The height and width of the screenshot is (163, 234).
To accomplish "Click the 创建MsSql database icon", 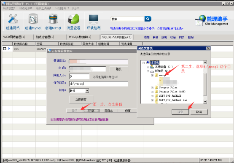I will 53,19.
